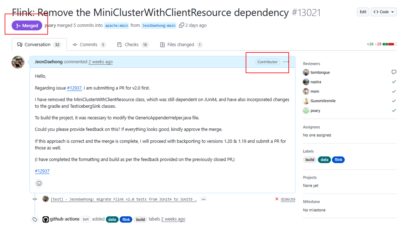Click the tag icon beside the label event
The image size is (408, 229).
(35, 219)
